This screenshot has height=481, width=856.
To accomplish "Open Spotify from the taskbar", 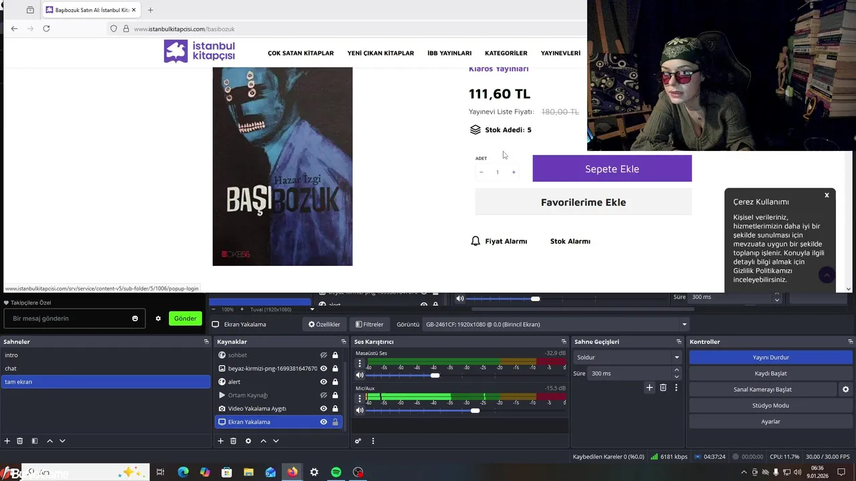I will [x=336, y=472].
